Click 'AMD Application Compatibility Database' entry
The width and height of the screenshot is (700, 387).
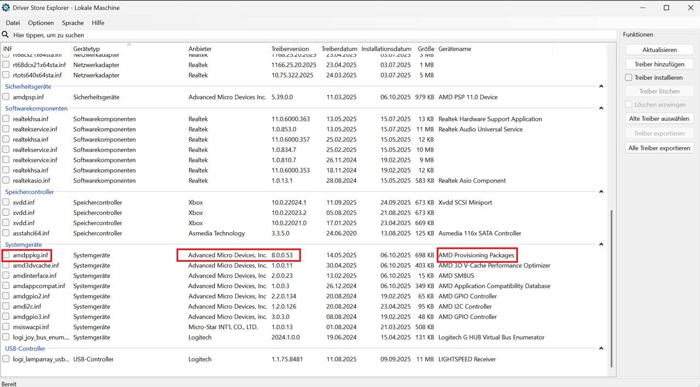(x=494, y=286)
